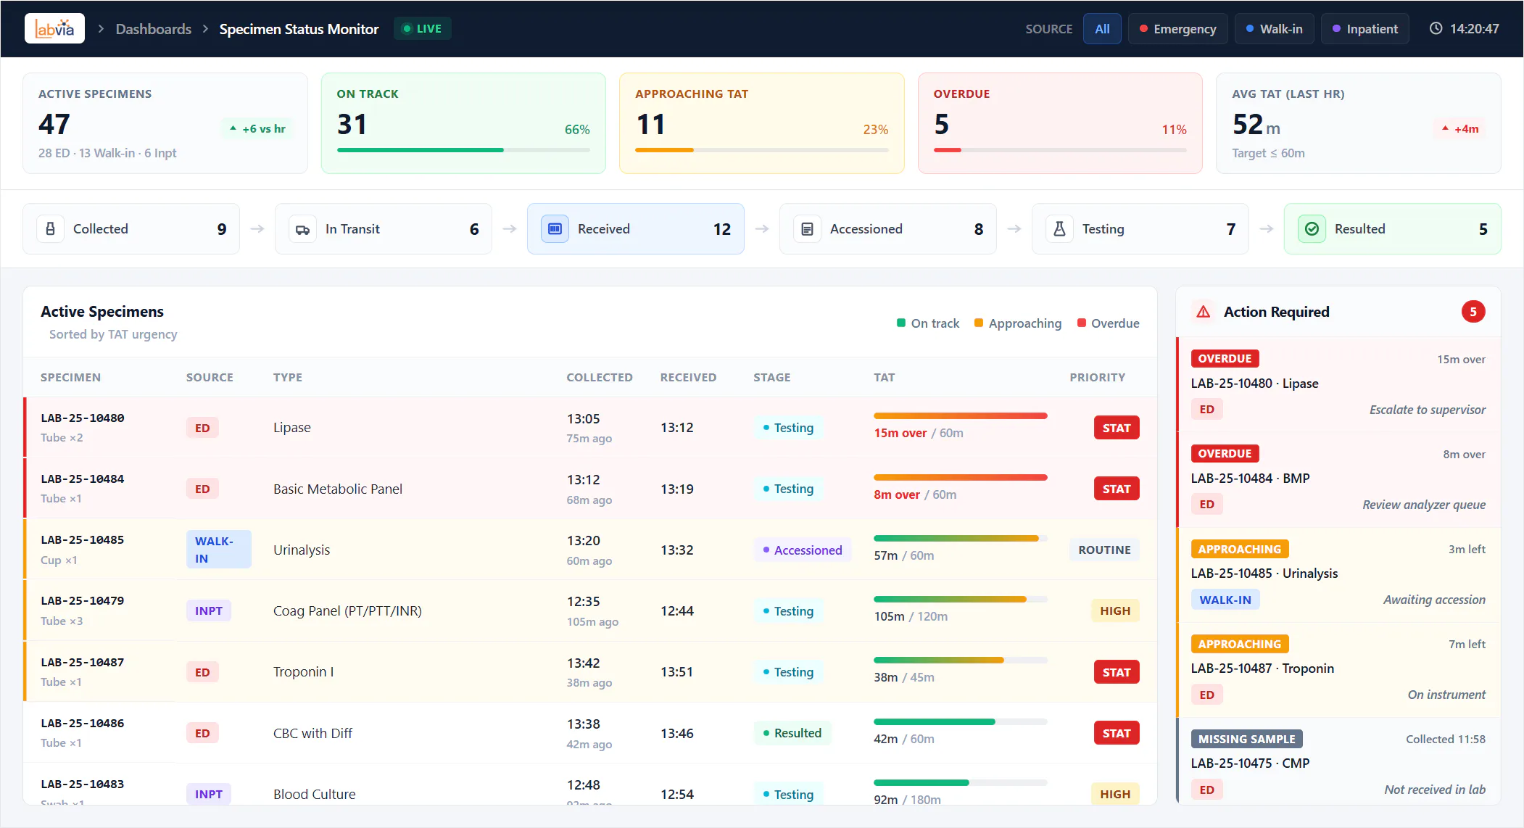Select the Received stage card

click(x=636, y=229)
